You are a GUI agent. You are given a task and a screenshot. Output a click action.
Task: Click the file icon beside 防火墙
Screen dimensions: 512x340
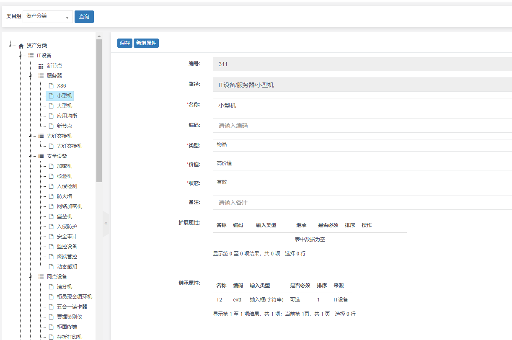[x=51, y=196]
